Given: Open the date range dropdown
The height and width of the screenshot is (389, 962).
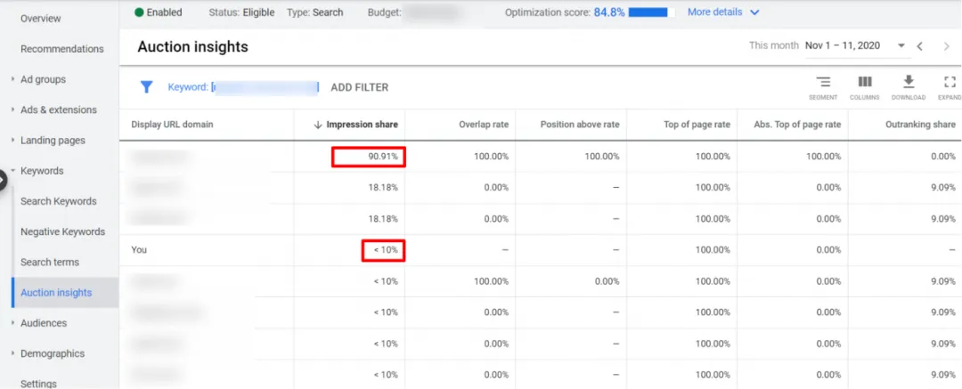Looking at the screenshot, I should click(x=901, y=46).
